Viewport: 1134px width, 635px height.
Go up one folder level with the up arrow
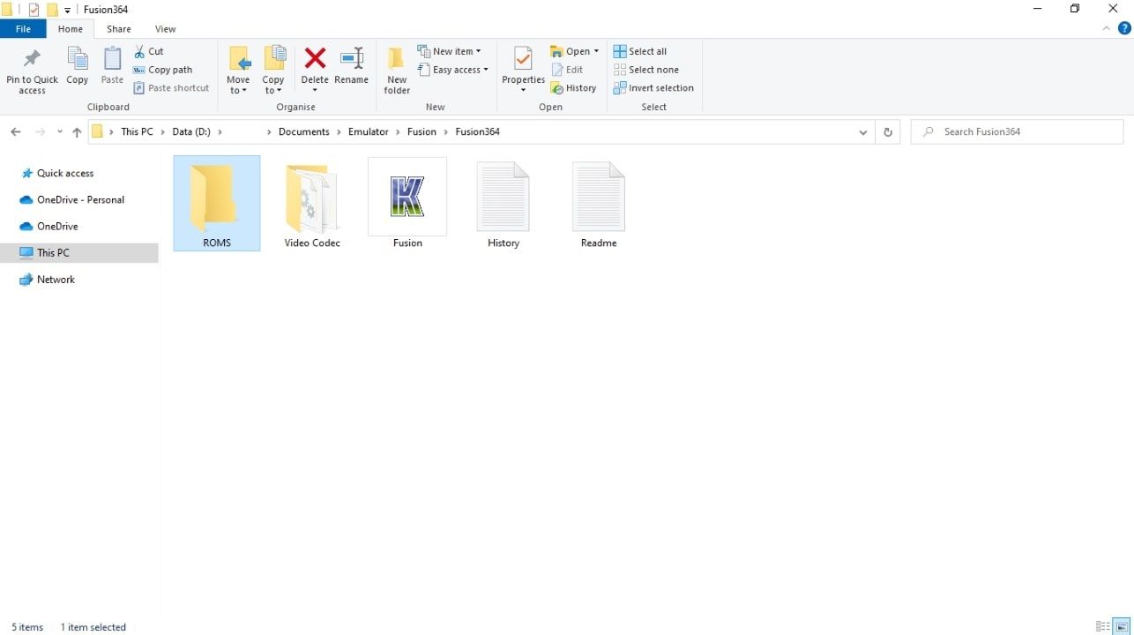[77, 132]
